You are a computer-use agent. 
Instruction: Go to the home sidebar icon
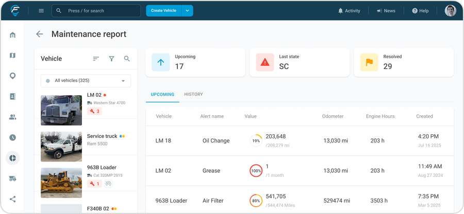[12, 35]
